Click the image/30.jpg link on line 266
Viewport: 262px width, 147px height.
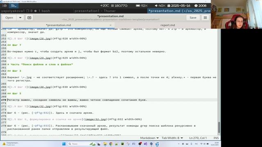pos(40,87)
